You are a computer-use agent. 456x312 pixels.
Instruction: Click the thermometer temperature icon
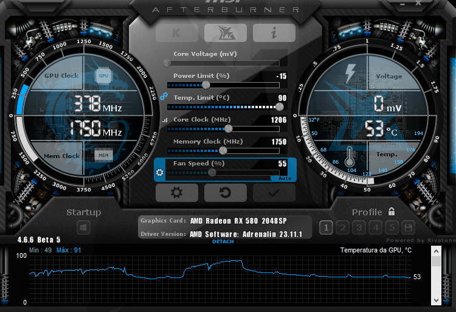coord(350,157)
